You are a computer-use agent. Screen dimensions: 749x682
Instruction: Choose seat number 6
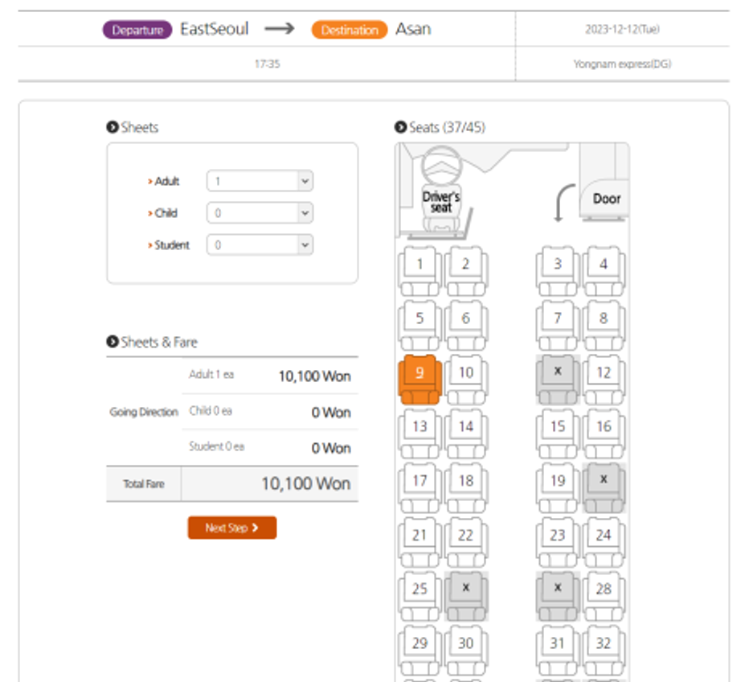(x=466, y=325)
